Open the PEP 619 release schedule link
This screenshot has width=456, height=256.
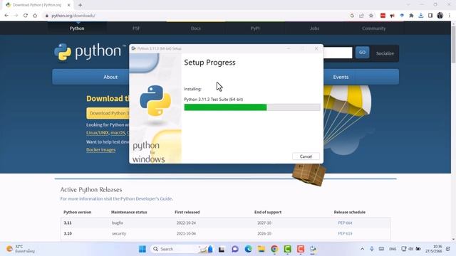coord(345,233)
